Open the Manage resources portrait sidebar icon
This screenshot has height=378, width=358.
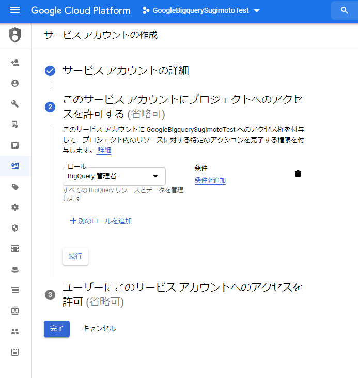point(15,311)
